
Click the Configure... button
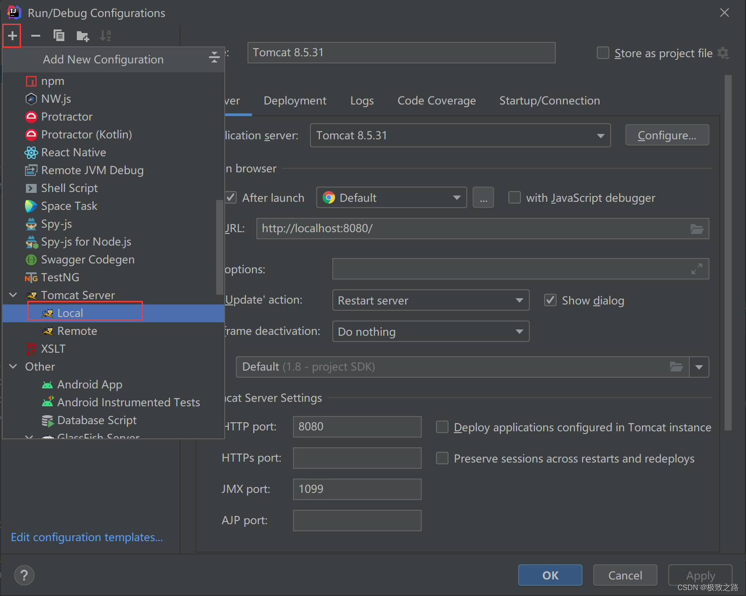(667, 135)
